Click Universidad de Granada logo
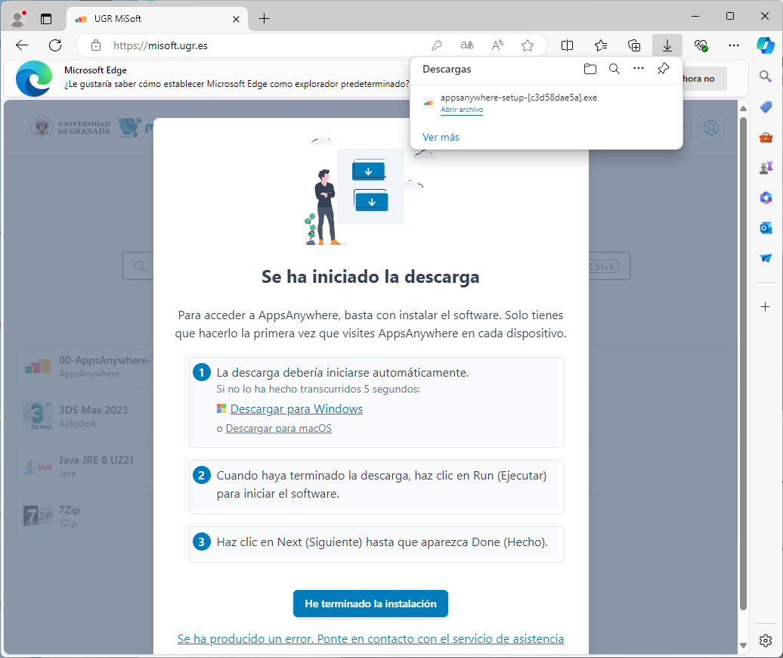783x658 pixels. coord(70,128)
